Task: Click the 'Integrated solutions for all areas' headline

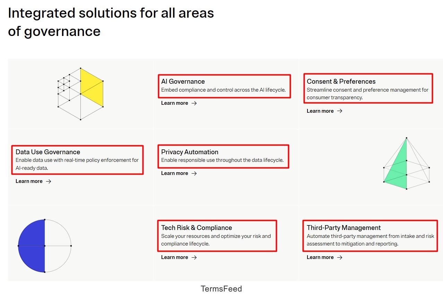Action: pos(111,22)
